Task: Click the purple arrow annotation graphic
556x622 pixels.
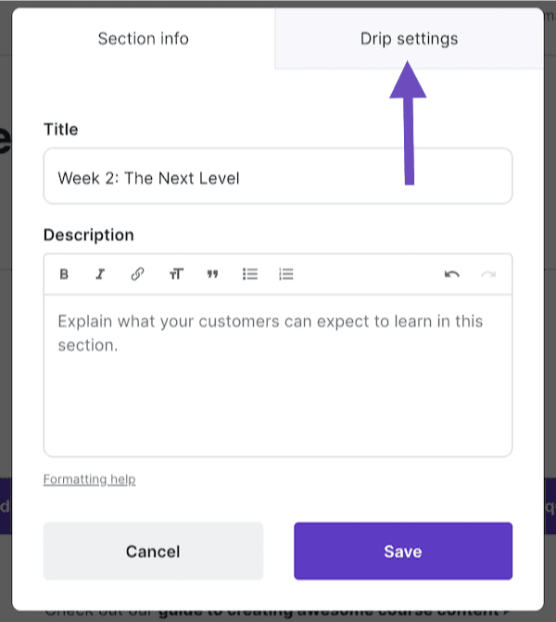Action: coord(409,123)
